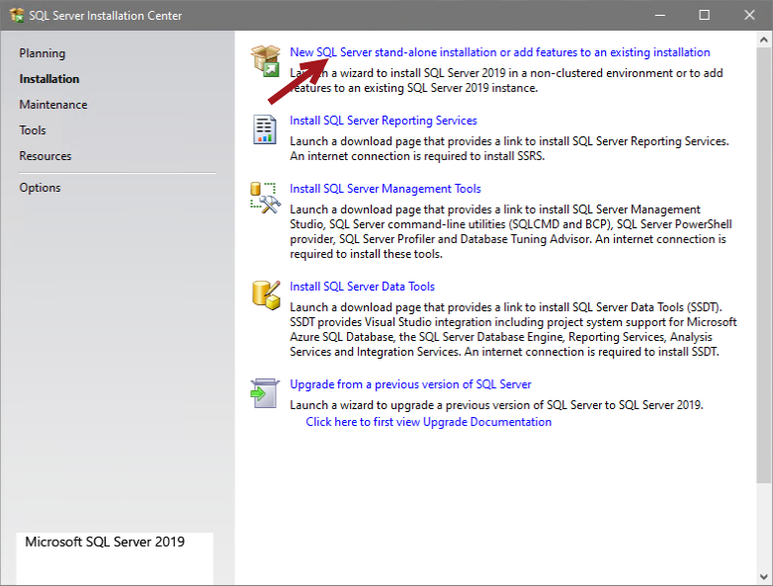Click the Upgrade green arrow icon

coord(265,393)
